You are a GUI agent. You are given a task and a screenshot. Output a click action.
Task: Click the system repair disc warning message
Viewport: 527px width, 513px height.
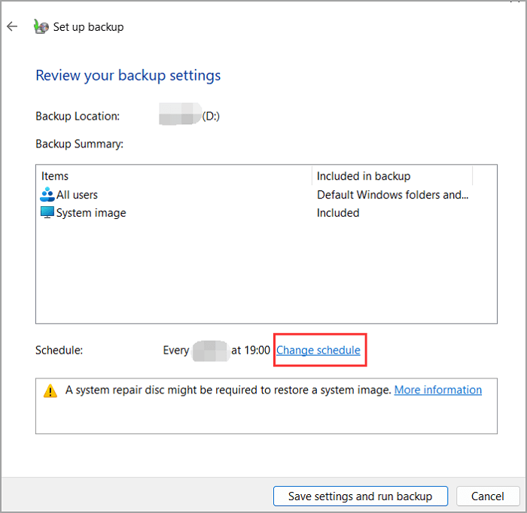[x=229, y=390]
